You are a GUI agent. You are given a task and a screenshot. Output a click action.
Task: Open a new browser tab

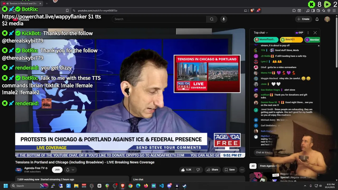click(x=47, y=3)
